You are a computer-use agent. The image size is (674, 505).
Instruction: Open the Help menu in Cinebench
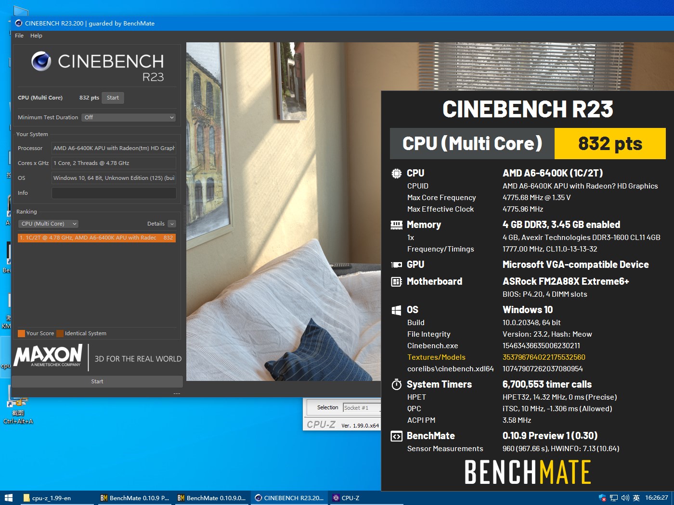pyautogui.click(x=36, y=36)
